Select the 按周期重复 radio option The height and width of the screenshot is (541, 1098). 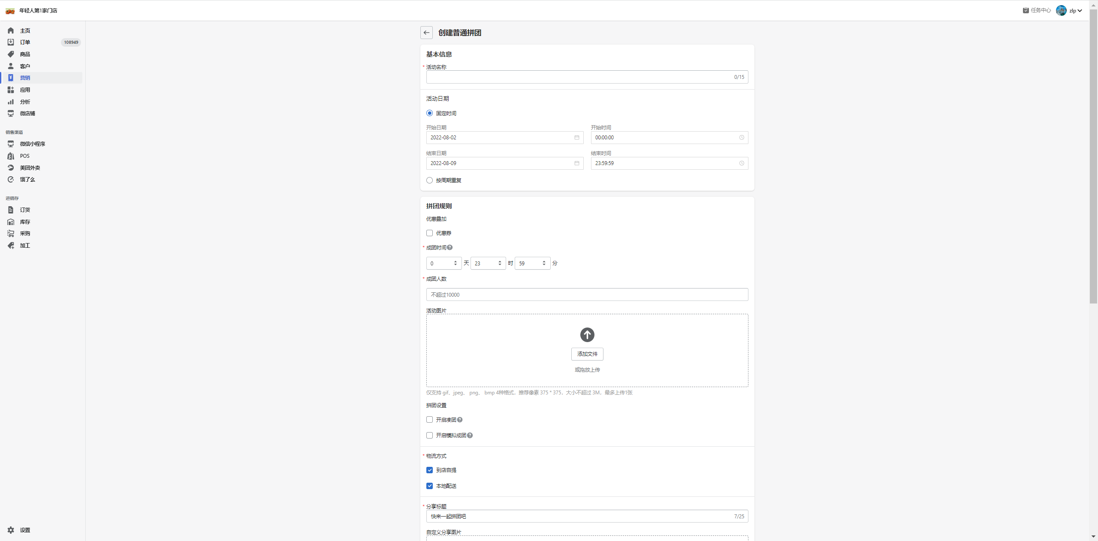(429, 180)
